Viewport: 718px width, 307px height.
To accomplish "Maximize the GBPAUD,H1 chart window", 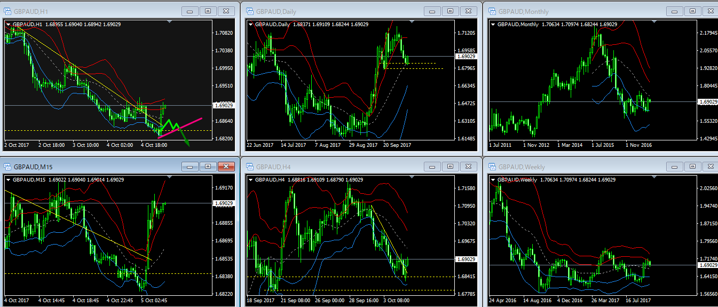I will click(x=208, y=11).
